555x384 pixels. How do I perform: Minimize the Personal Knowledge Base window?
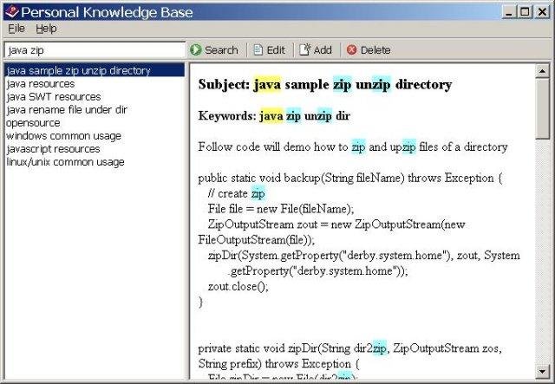(x=509, y=12)
